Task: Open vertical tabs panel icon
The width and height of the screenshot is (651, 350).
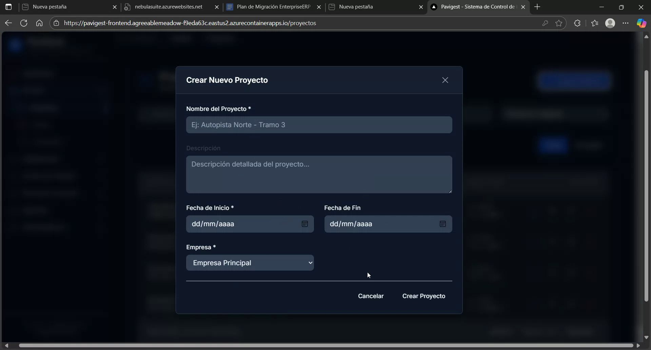Action: point(8,7)
